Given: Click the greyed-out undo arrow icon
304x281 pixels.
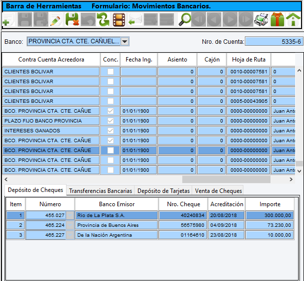Looking at the screenshot, I should coord(88,20).
